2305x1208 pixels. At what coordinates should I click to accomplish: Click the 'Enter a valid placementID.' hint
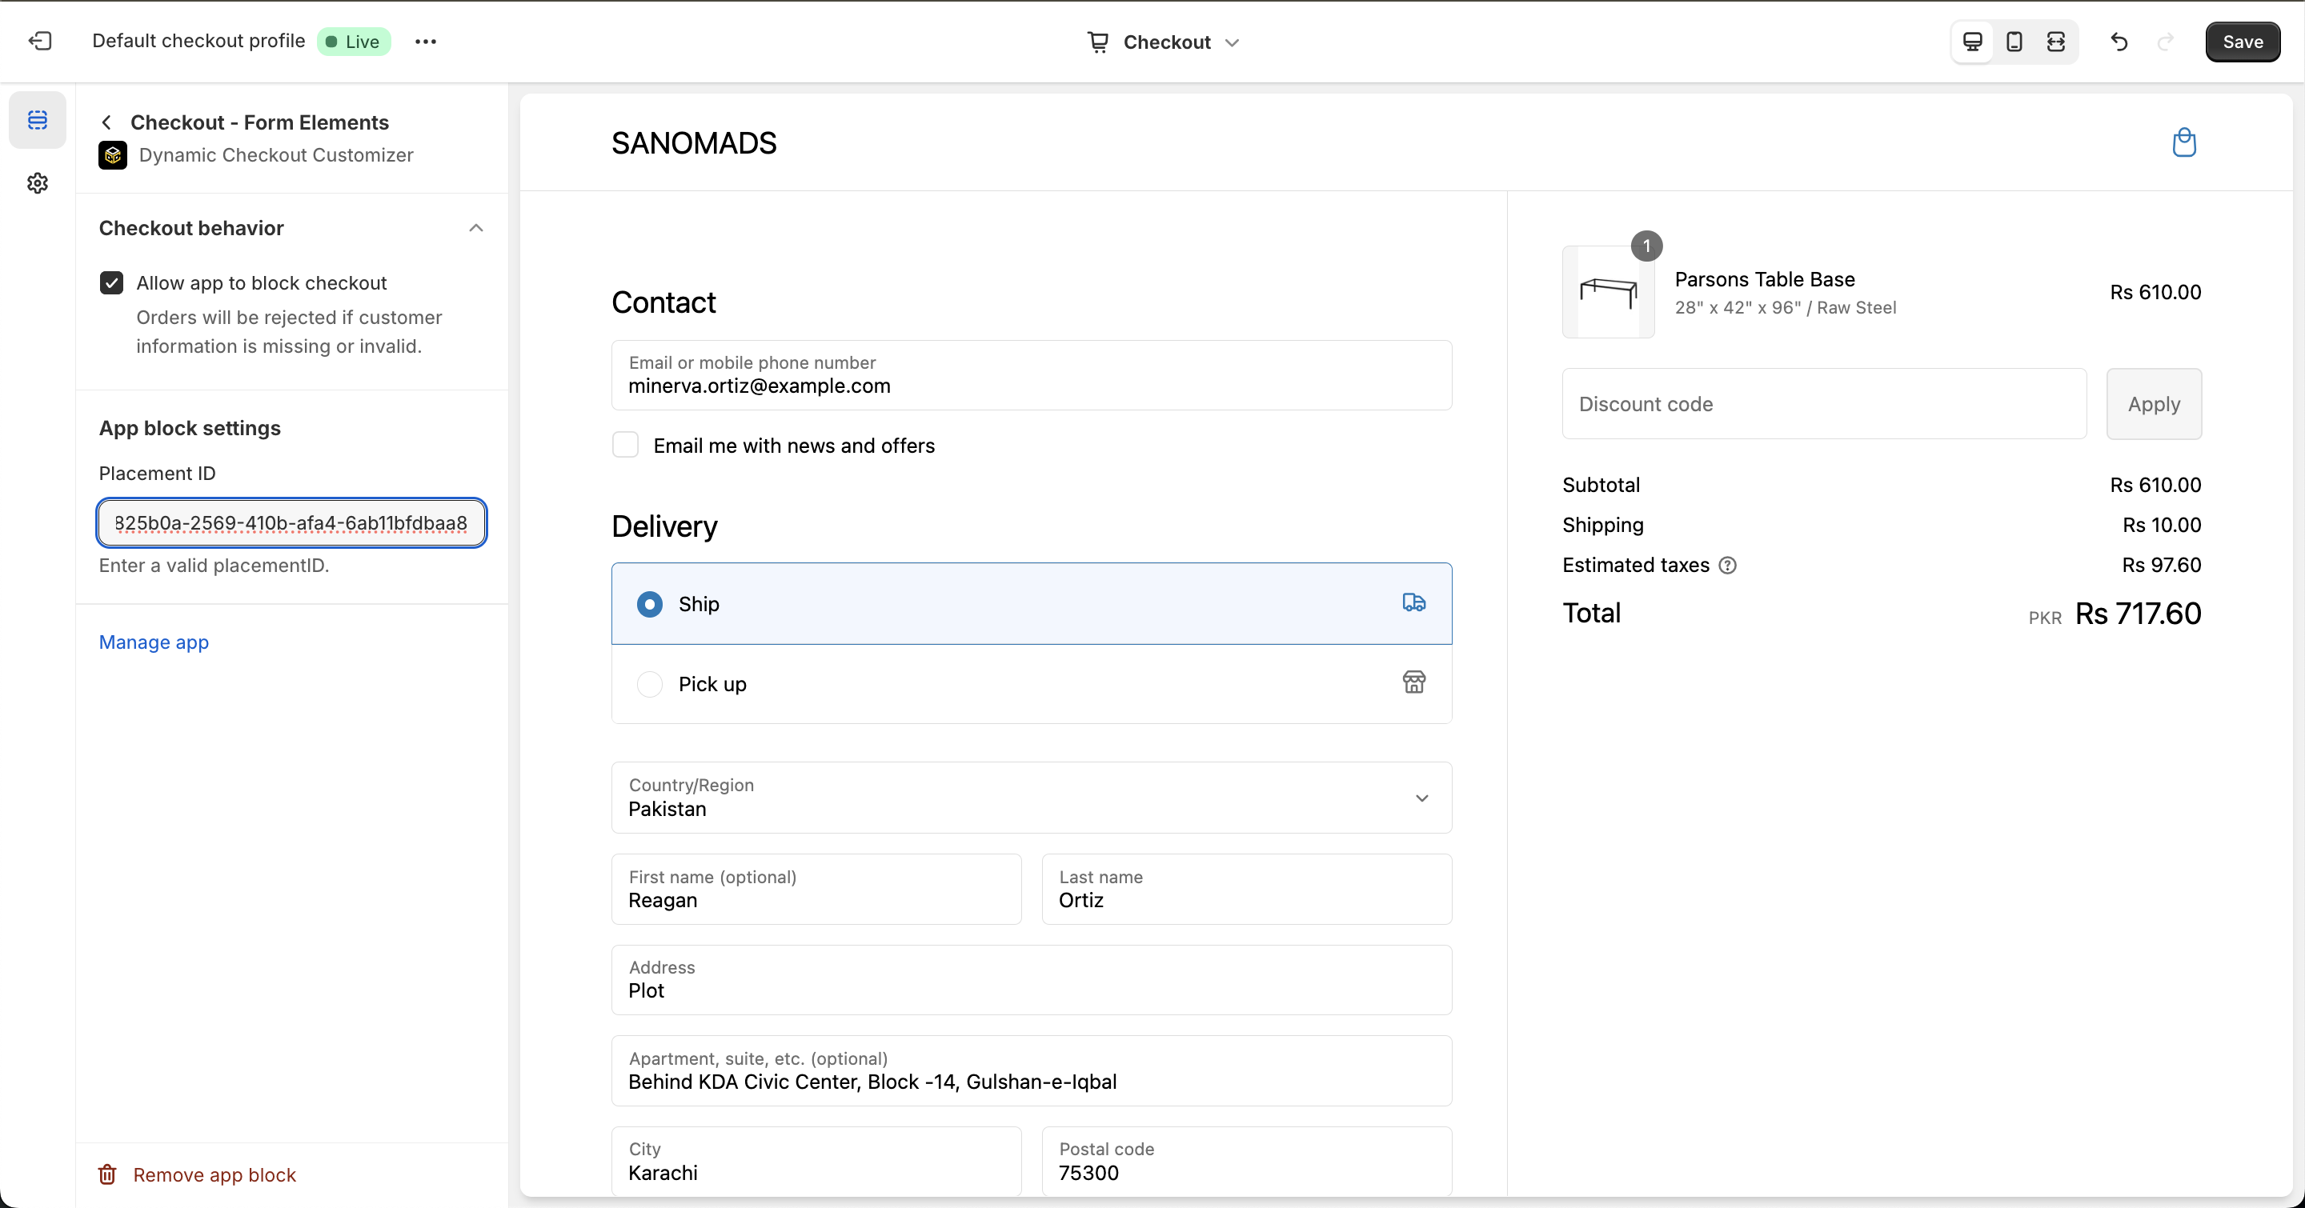214,565
